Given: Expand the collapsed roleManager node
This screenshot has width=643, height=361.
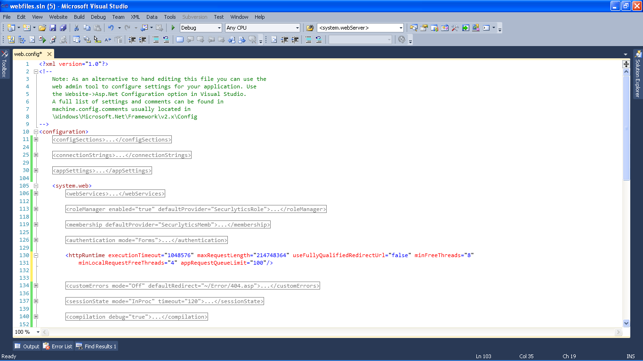Looking at the screenshot, I should pyautogui.click(x=36, y=209).
